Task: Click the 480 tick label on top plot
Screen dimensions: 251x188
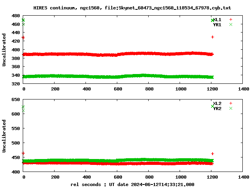Action: tap(16, 16)
